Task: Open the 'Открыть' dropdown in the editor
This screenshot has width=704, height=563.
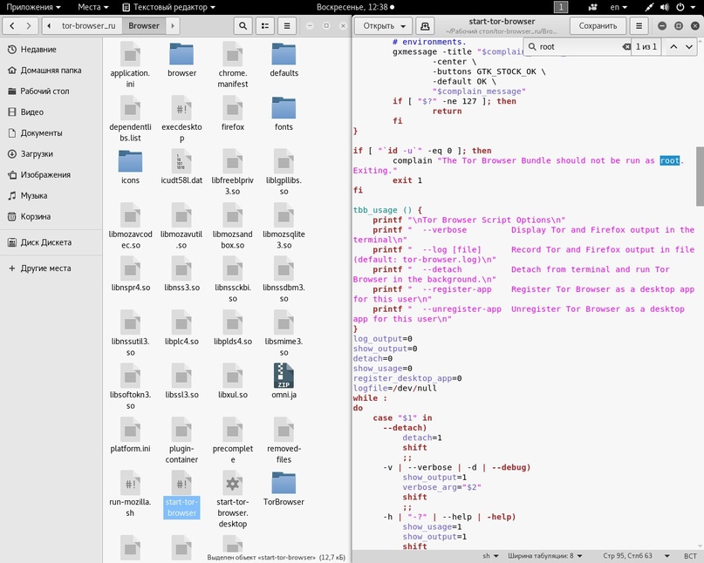Action: coord(384,25)
